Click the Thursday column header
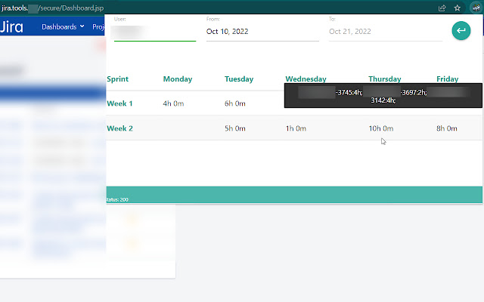484x302 pixels. click(x=385, y=79)
